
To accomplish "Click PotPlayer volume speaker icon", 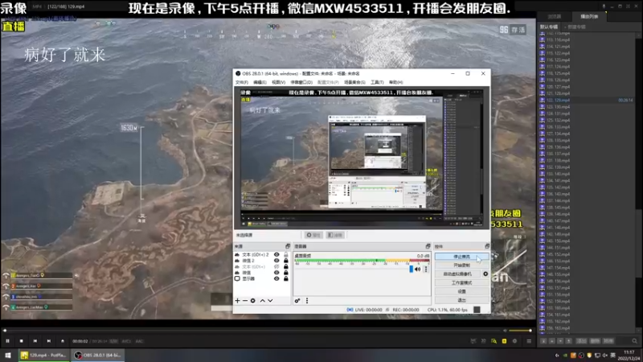I will (x=506, y=331).
